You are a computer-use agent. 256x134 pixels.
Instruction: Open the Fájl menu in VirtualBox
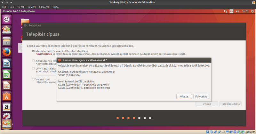[4, 6]
